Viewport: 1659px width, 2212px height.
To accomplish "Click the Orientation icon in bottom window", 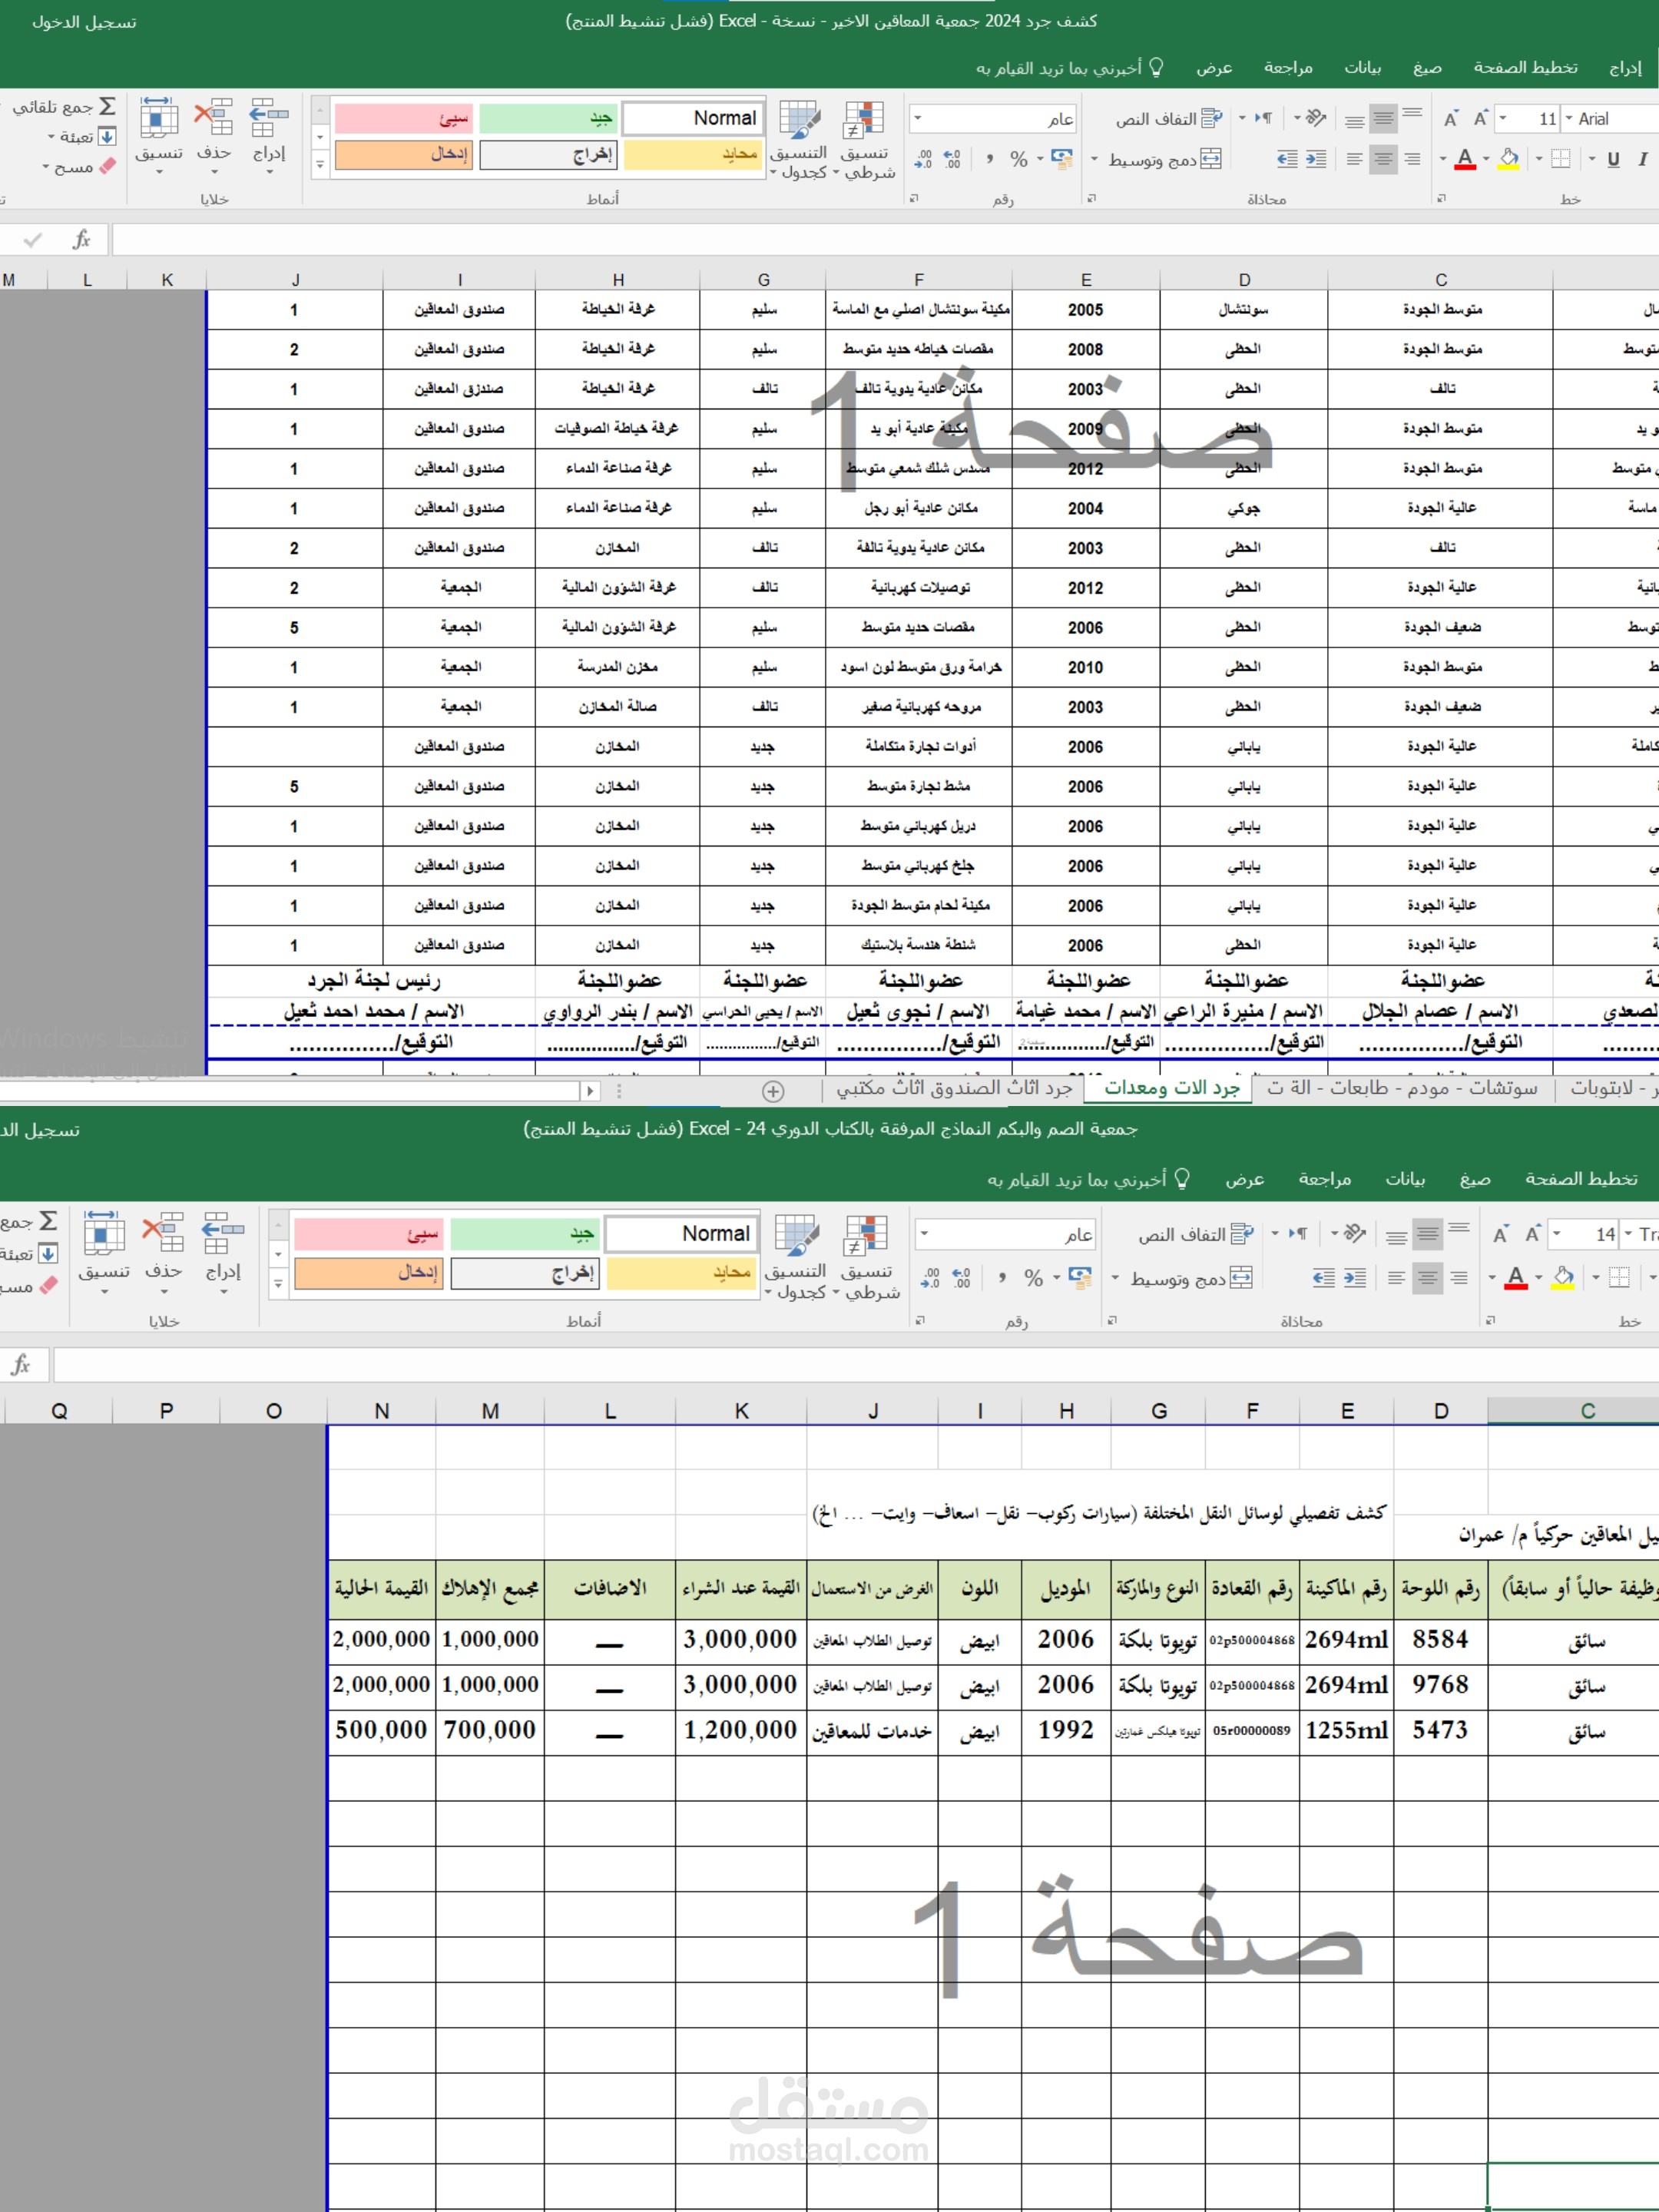I will click(x=1355, y=1234).
